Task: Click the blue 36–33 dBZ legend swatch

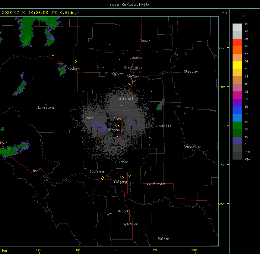Action: click(237, 110)
